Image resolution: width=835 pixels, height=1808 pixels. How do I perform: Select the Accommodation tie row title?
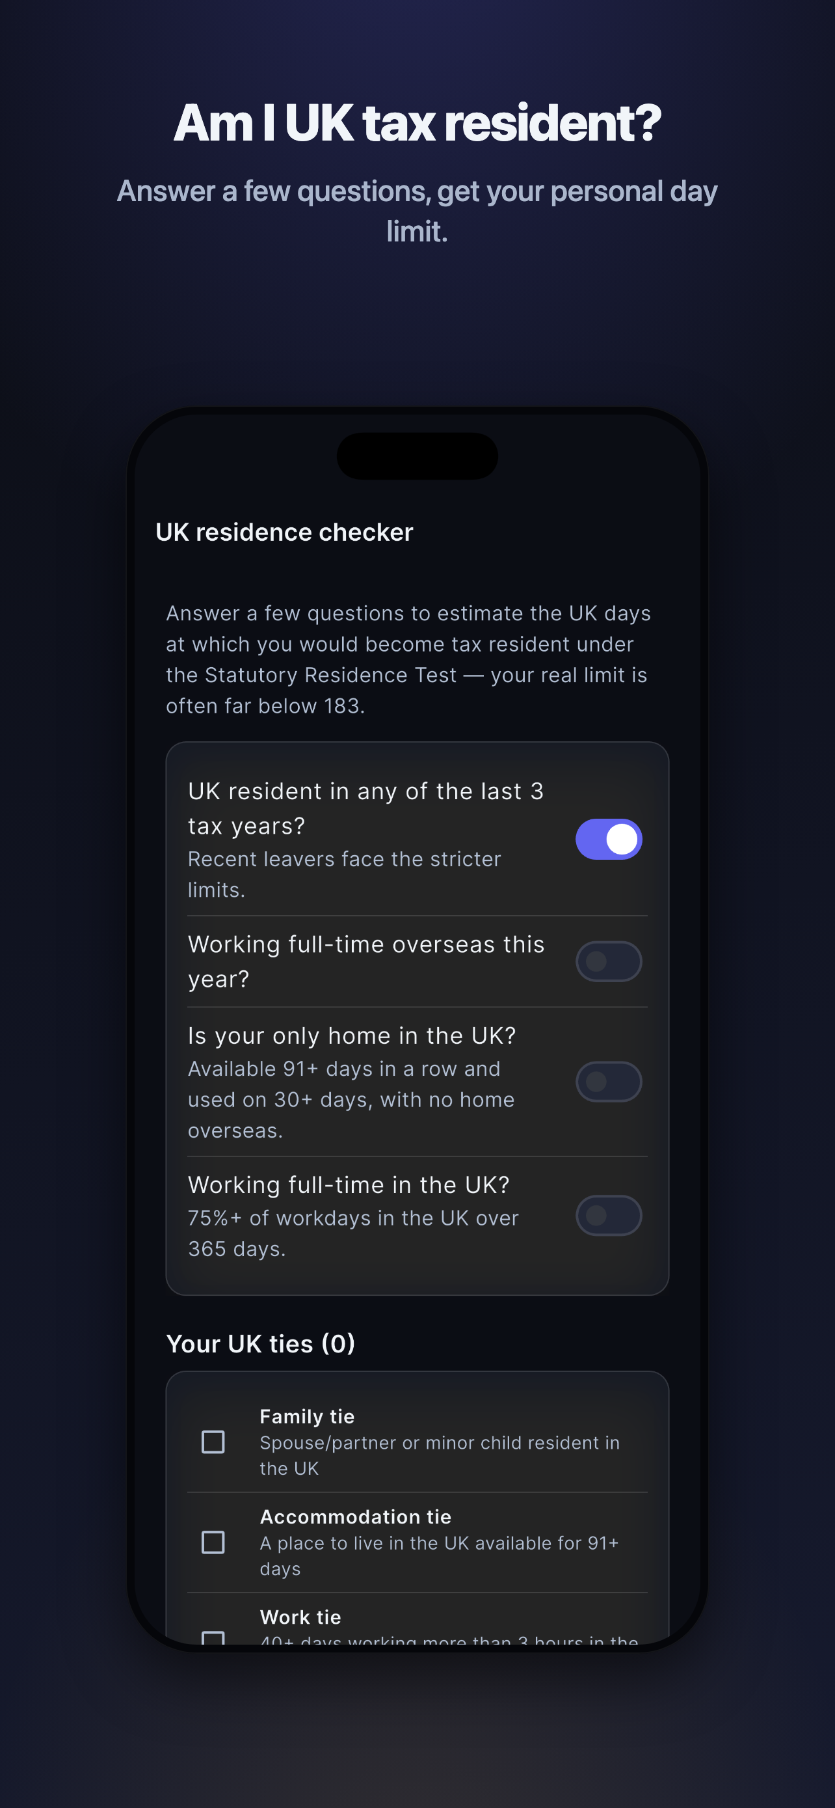[356, 1516]
